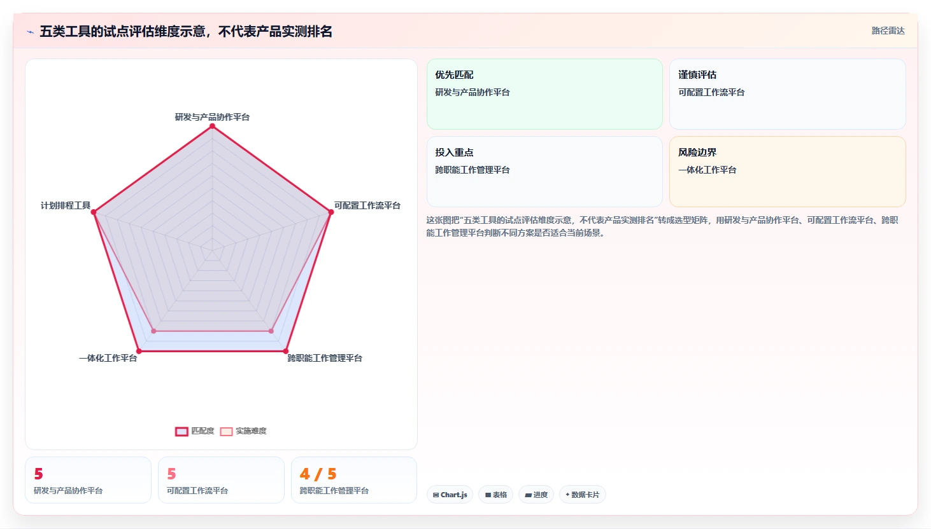Click red outer point near 跨职能工作管理平台
The image size is (931, 529).
click(x=286, y=351)
